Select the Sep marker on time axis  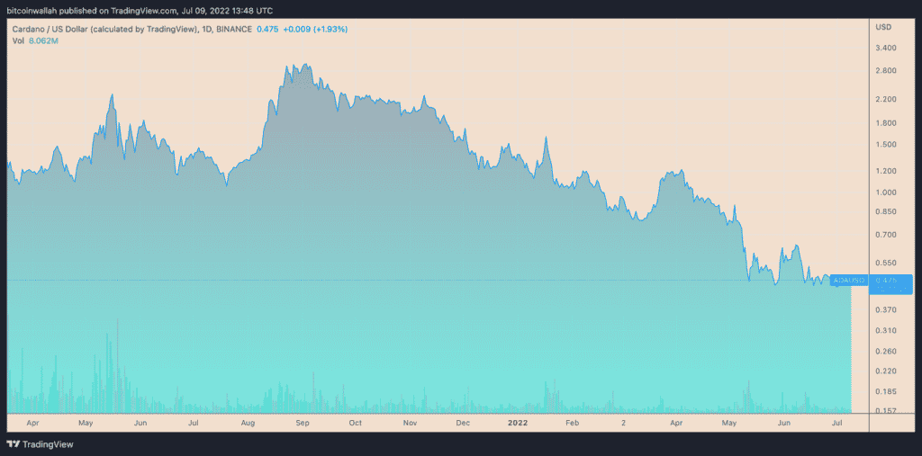302,423
